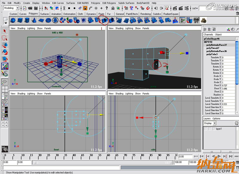
Task: Create a polygon cone from the shelf
Action: click(x=34, y=20)
